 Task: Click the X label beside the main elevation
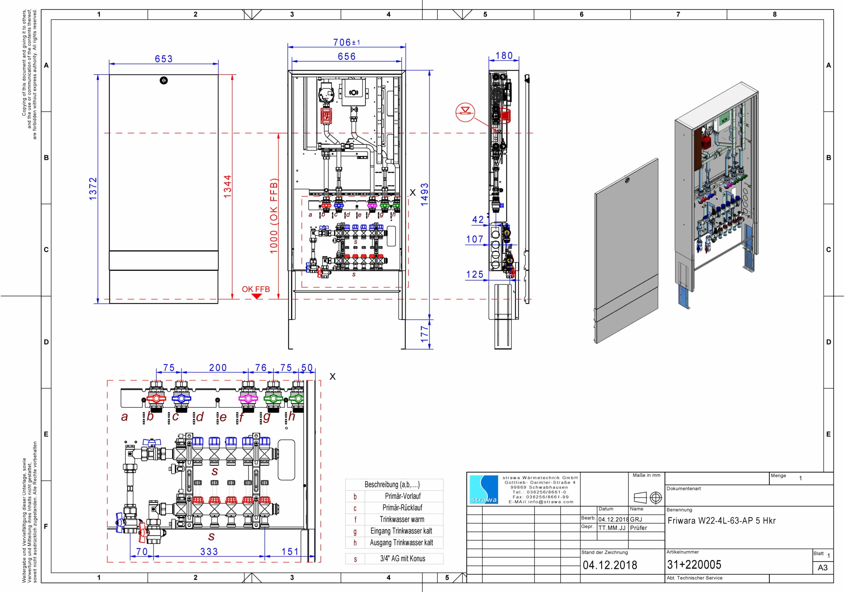coord(413,193)
